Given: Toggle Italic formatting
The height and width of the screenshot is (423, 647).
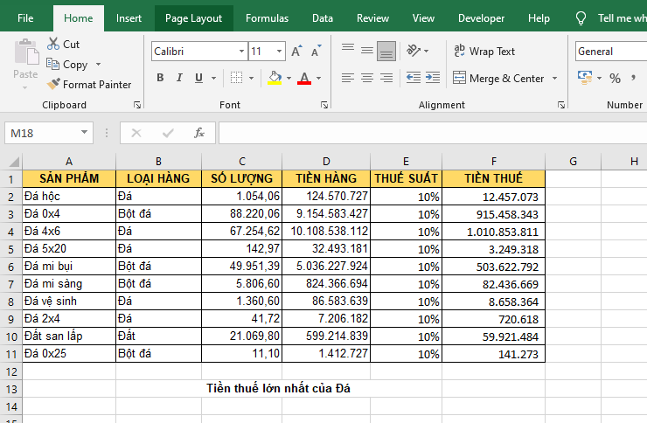Looking at the screenshot, I should pyautogui.click(x=180, y=78).
